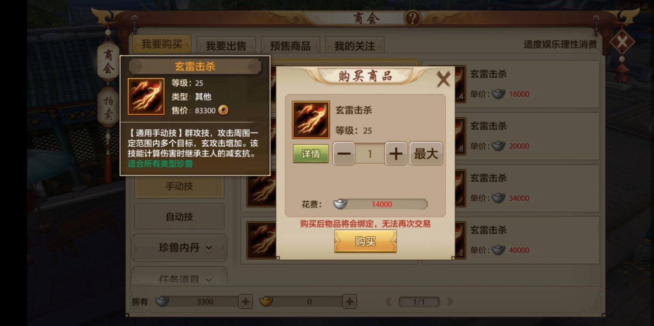Select the 商会 lantern side tab
654x326 pixels.
pos(108,62)
